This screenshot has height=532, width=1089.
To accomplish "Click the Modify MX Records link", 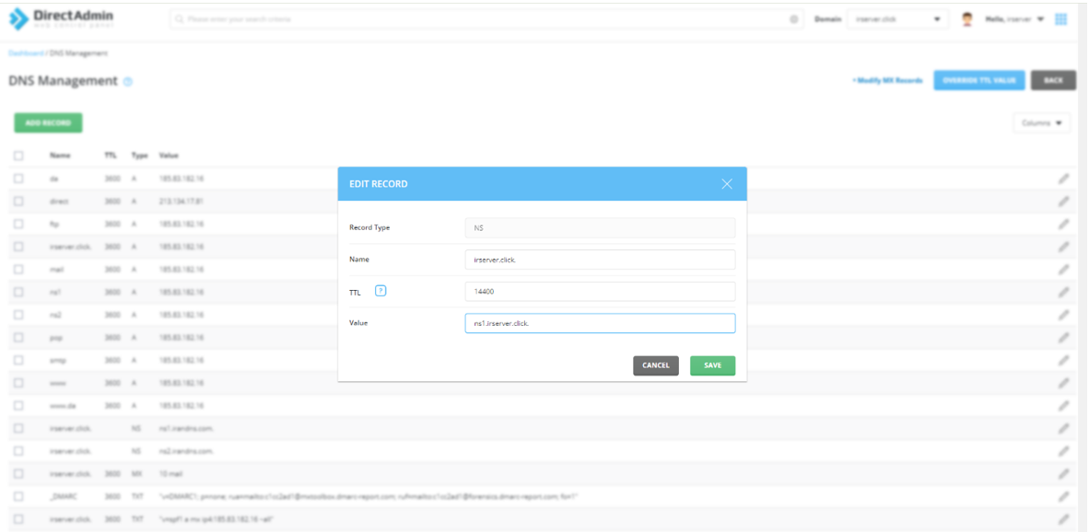I will pyautogui.click(x=887, y=81).
